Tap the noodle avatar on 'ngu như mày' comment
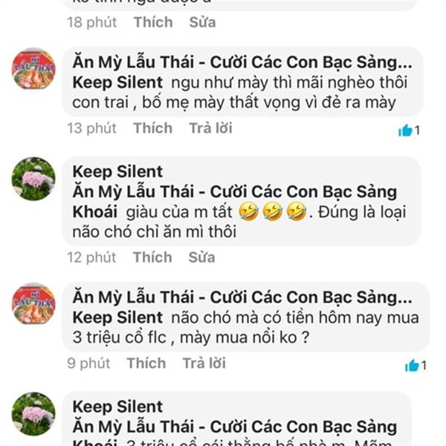 click(x=33, y=69)
